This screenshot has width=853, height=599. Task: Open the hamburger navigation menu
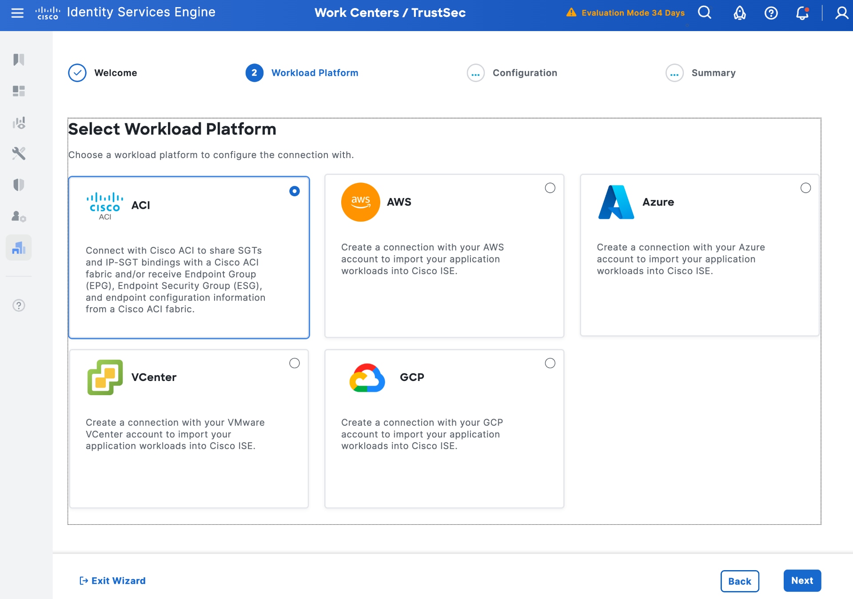pos(17,13)
